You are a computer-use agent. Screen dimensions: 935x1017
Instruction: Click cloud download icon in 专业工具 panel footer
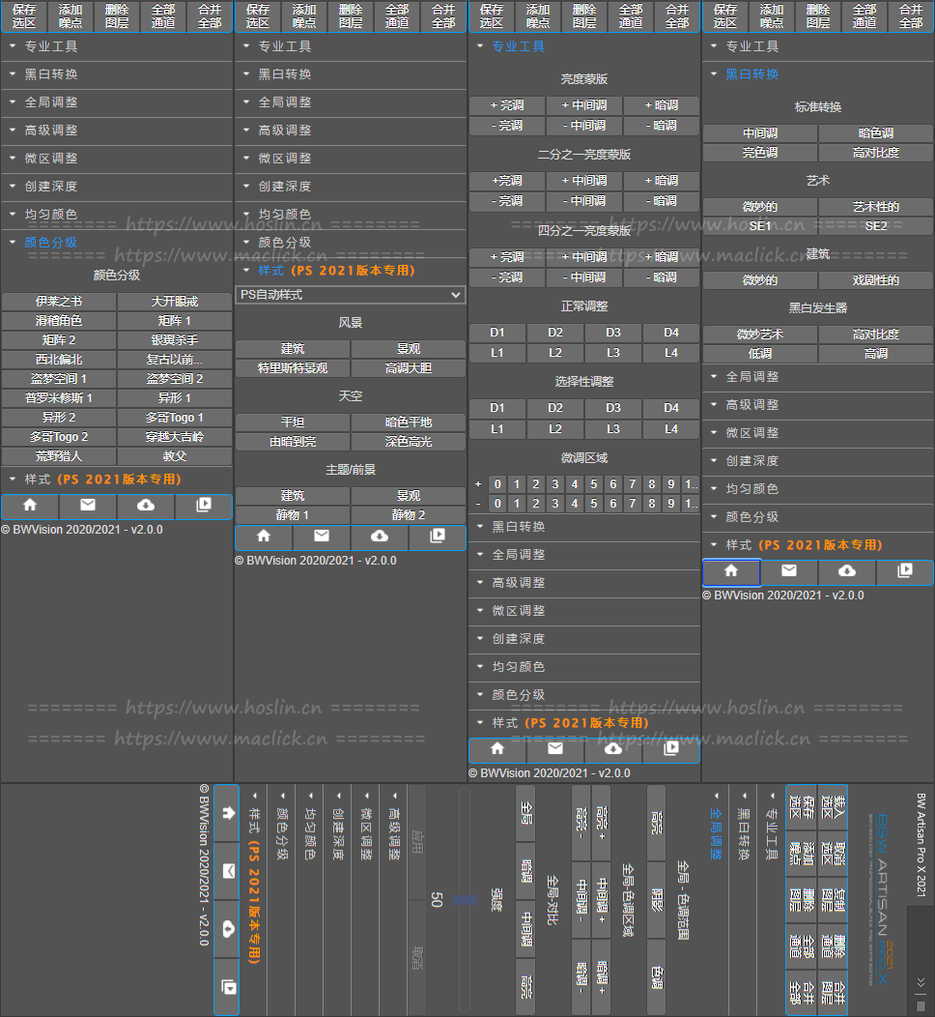coord(612,749)
